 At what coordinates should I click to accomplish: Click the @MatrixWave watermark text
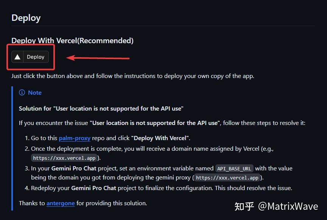coord(288,206)
